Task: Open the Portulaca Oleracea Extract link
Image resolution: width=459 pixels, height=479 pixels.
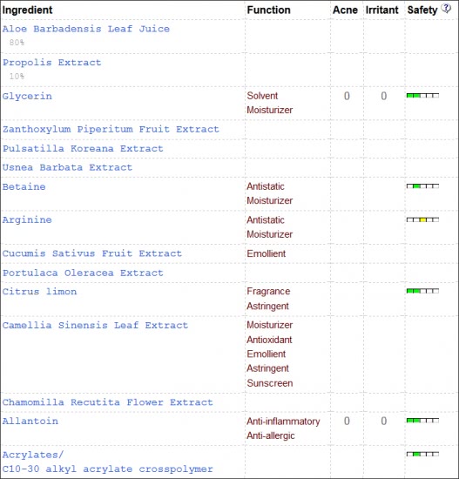Action: pos(83,273)
